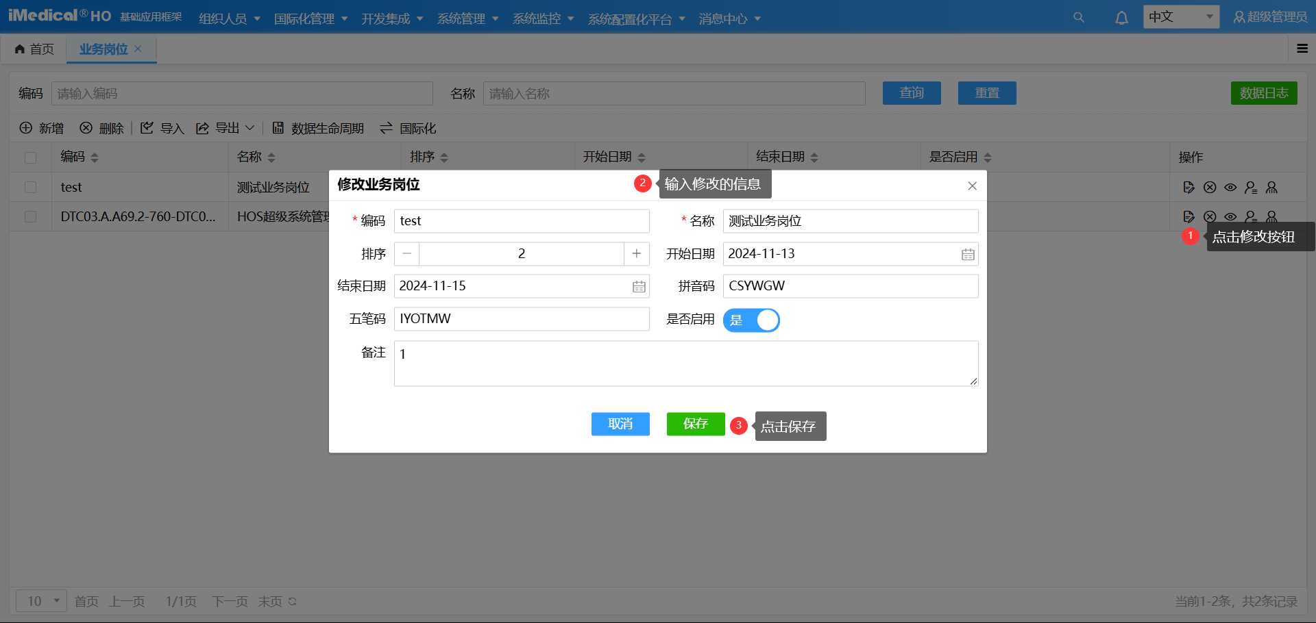Sort by 编码 column arrows
Screen dimensions: 1316x623
[95, 157]
